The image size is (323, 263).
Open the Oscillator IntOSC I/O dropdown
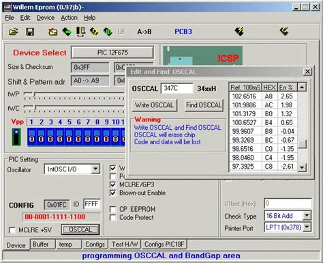pos(95,169)
